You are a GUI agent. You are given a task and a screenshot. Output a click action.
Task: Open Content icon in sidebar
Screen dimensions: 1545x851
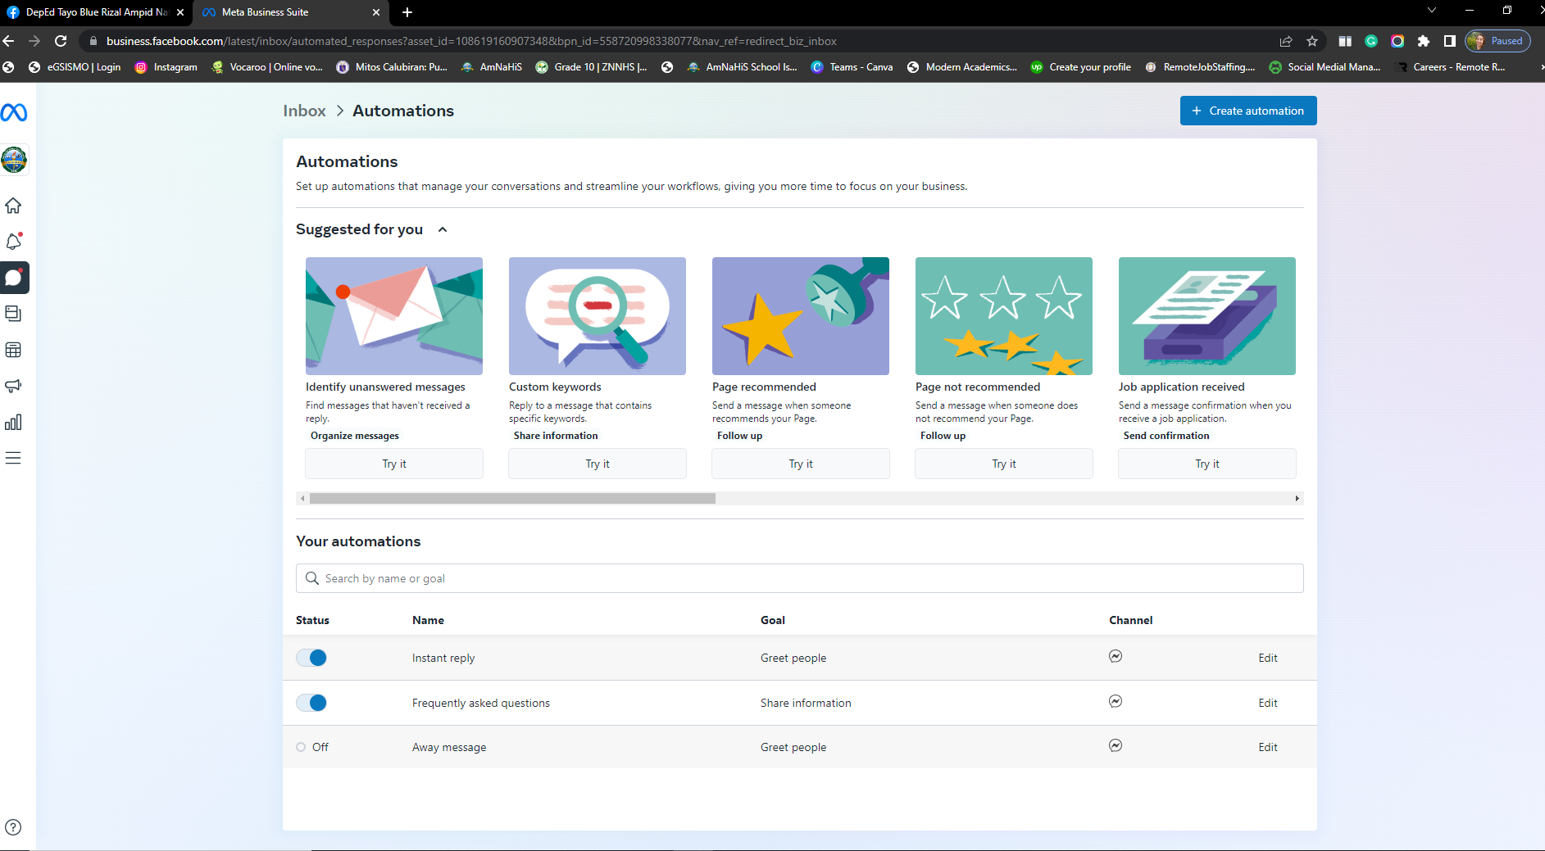[x=13, y=314]
